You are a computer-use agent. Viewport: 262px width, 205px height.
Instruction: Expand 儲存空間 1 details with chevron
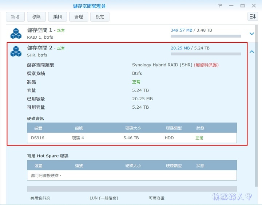point(252,34)
